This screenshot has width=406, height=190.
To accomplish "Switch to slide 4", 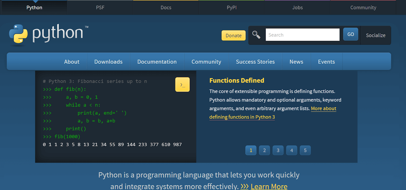I will click(292, 150).
